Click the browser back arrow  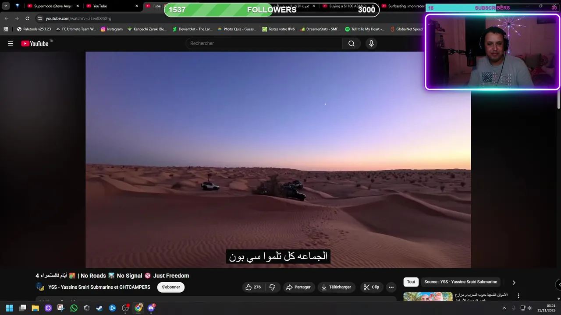pyautogui.click(x=6, y=18)
